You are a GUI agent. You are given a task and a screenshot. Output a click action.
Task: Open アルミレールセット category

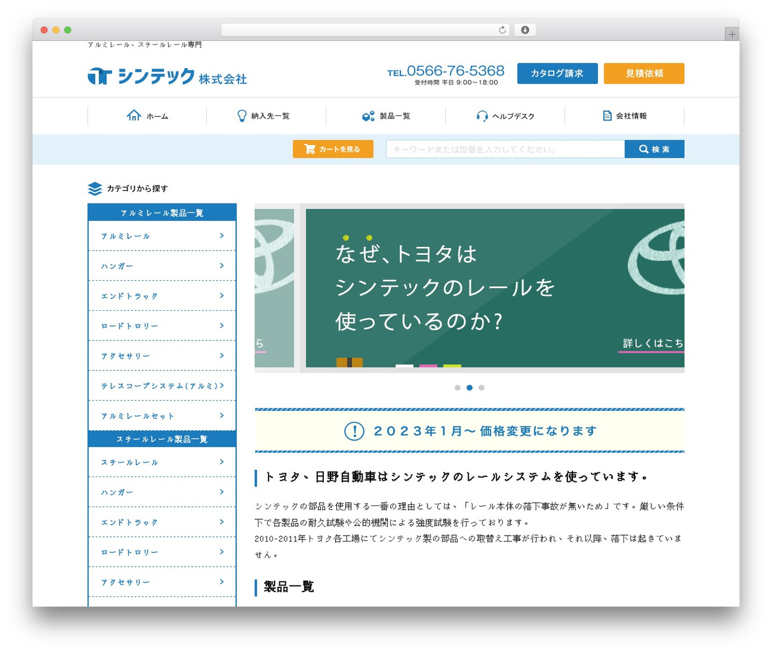(162, 416)
